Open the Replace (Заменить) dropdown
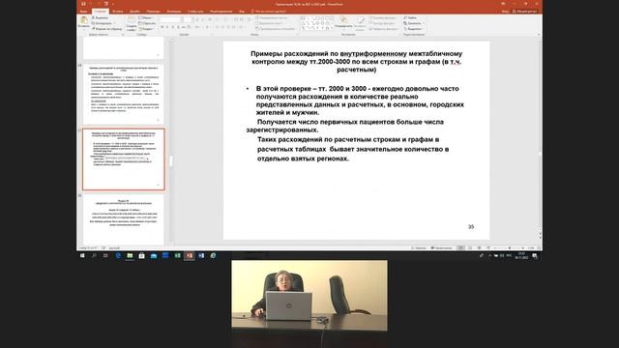Screen dimensions: 619x348 tap(414, 23)
